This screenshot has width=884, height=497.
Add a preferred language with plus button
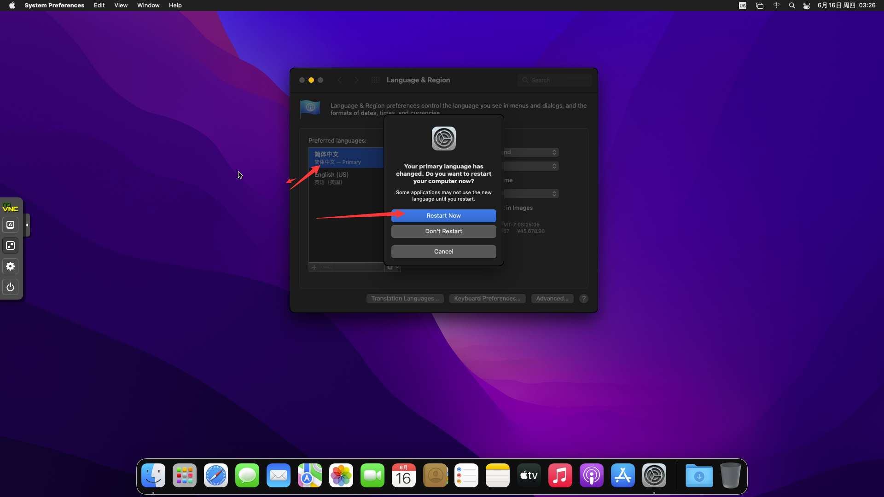(x=314, y=267)
